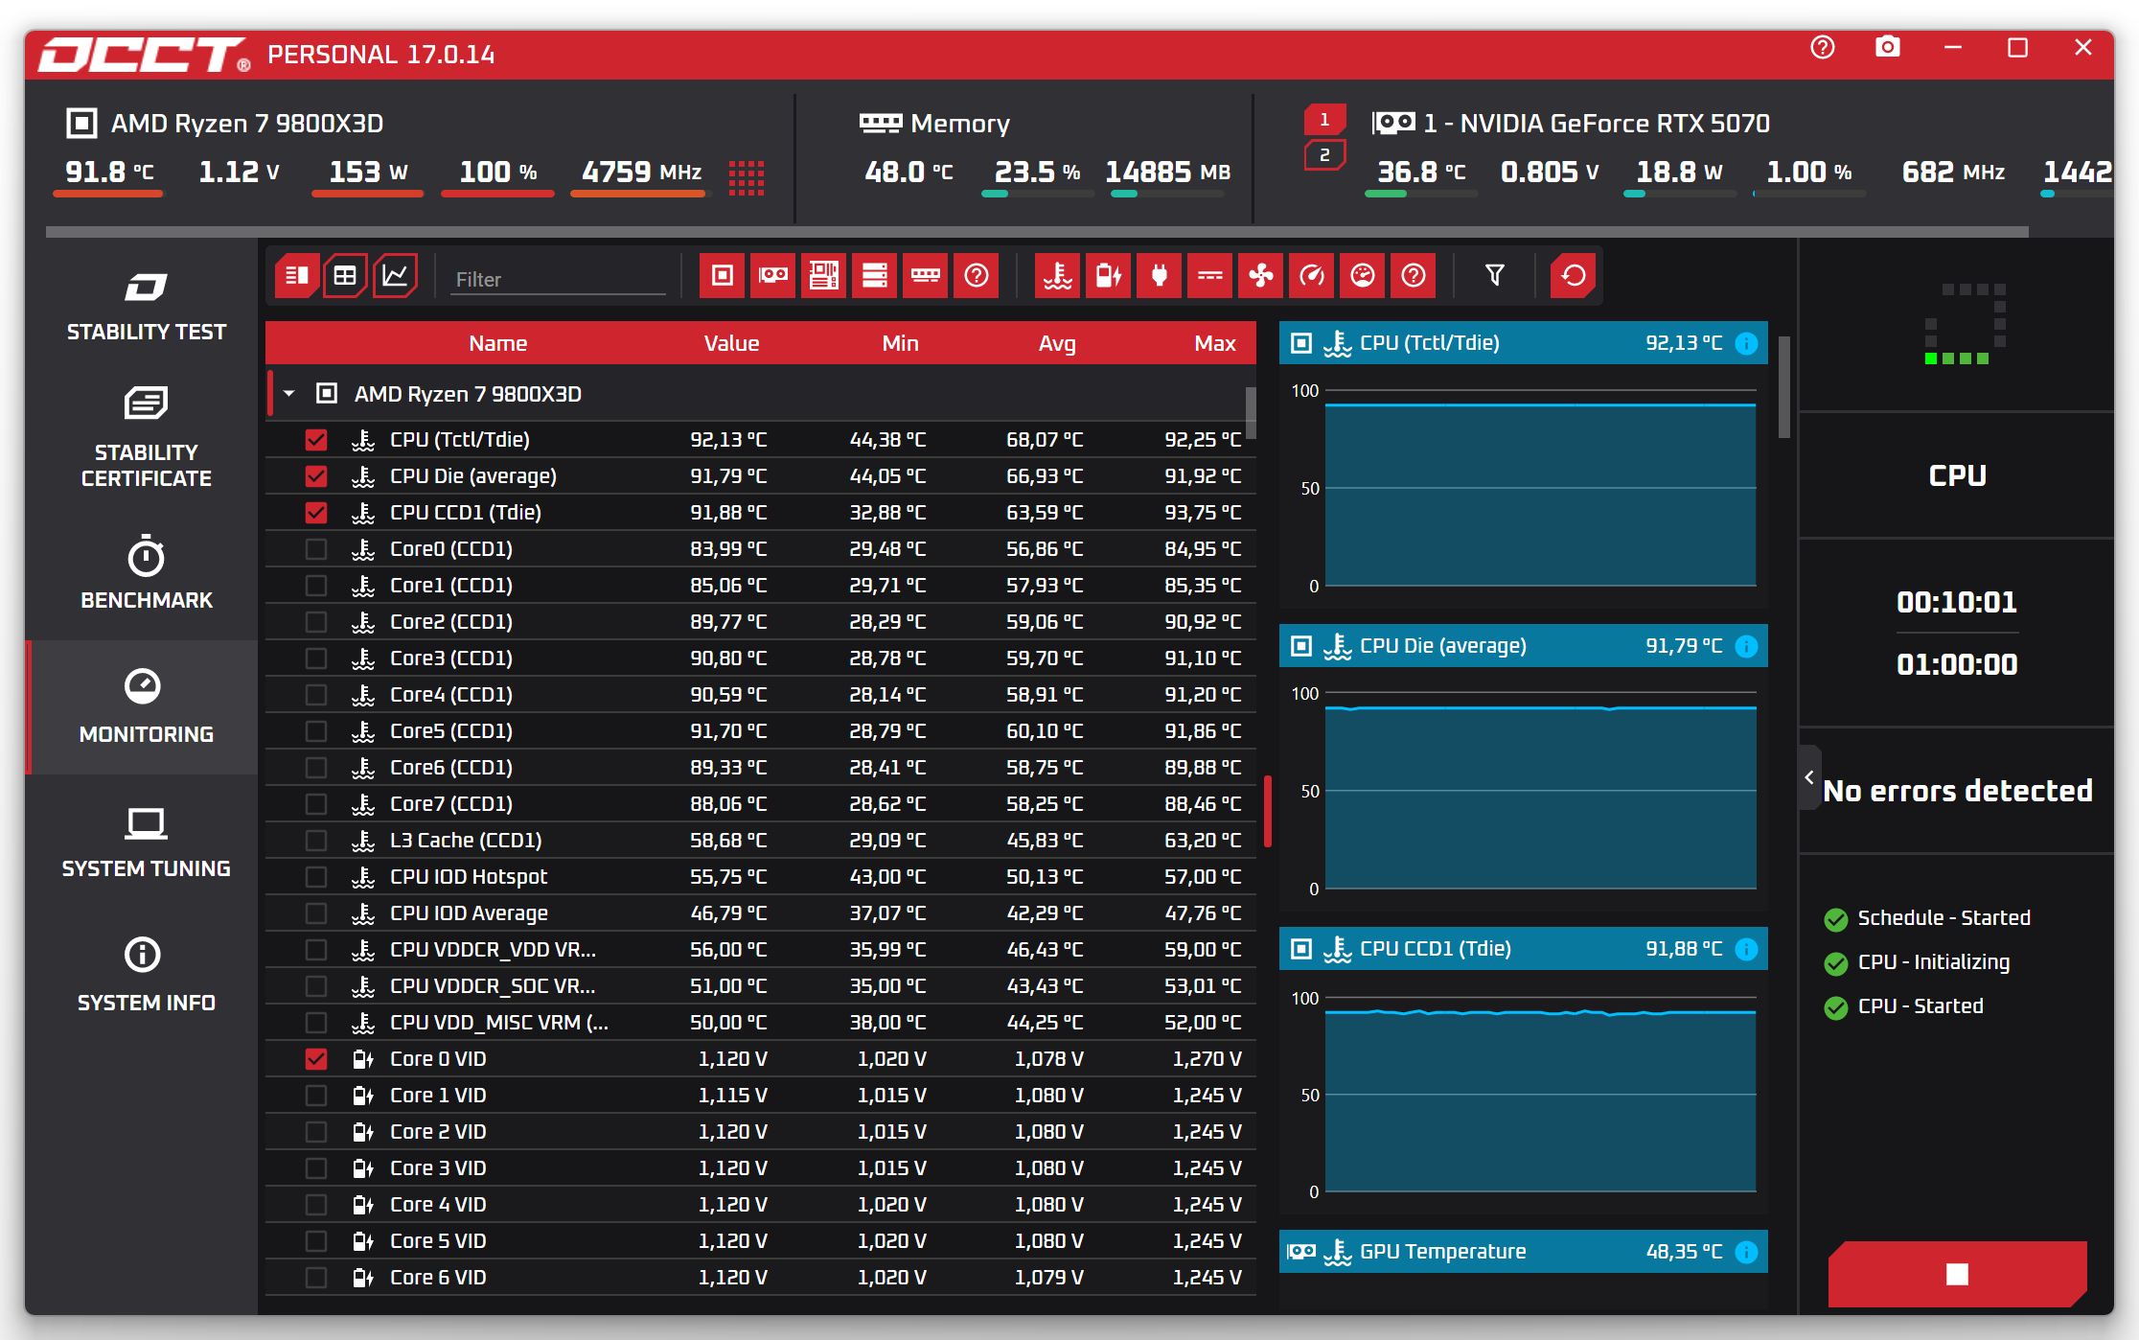2139x1340 pixels.
Task: Toggle the voltage sensor type filter
Action: tap(1109, 276)
